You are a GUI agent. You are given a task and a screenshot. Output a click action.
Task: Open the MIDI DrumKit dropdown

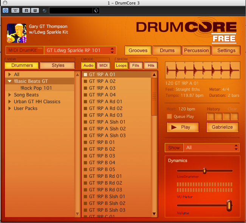click(x=80, y=50)
